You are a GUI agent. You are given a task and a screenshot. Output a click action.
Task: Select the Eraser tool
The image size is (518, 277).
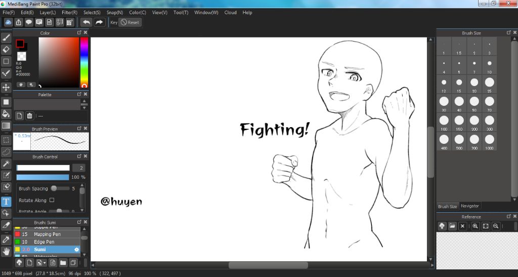6,50
